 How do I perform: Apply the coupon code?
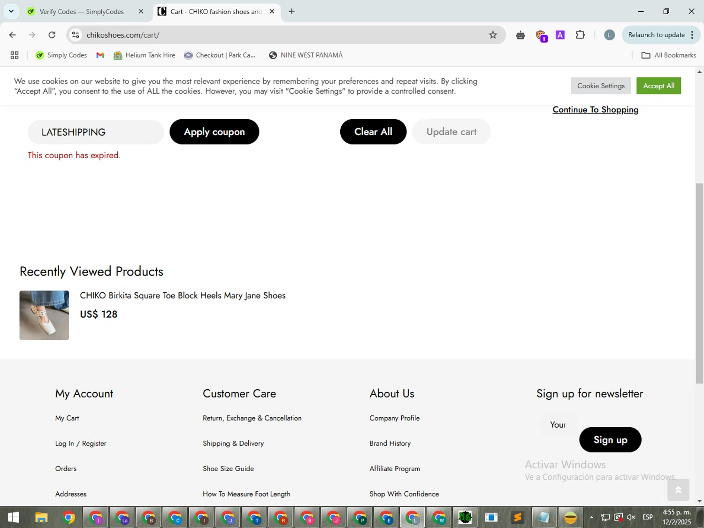click(214, 132)
